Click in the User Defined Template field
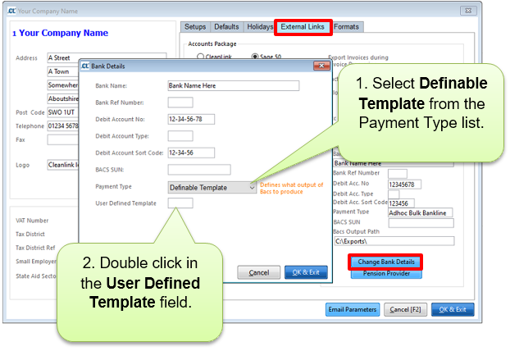 [180, 203]
